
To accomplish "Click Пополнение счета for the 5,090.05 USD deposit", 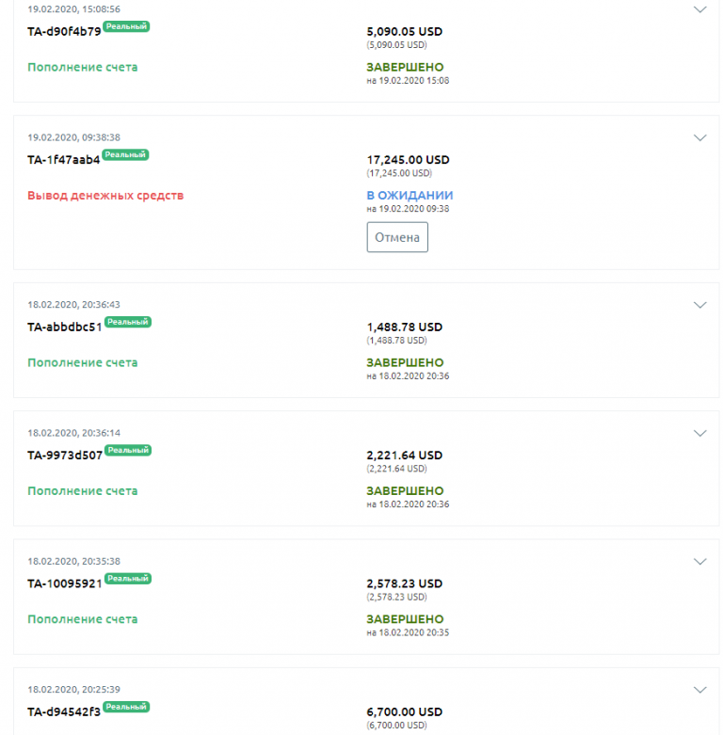I will 83,68.
